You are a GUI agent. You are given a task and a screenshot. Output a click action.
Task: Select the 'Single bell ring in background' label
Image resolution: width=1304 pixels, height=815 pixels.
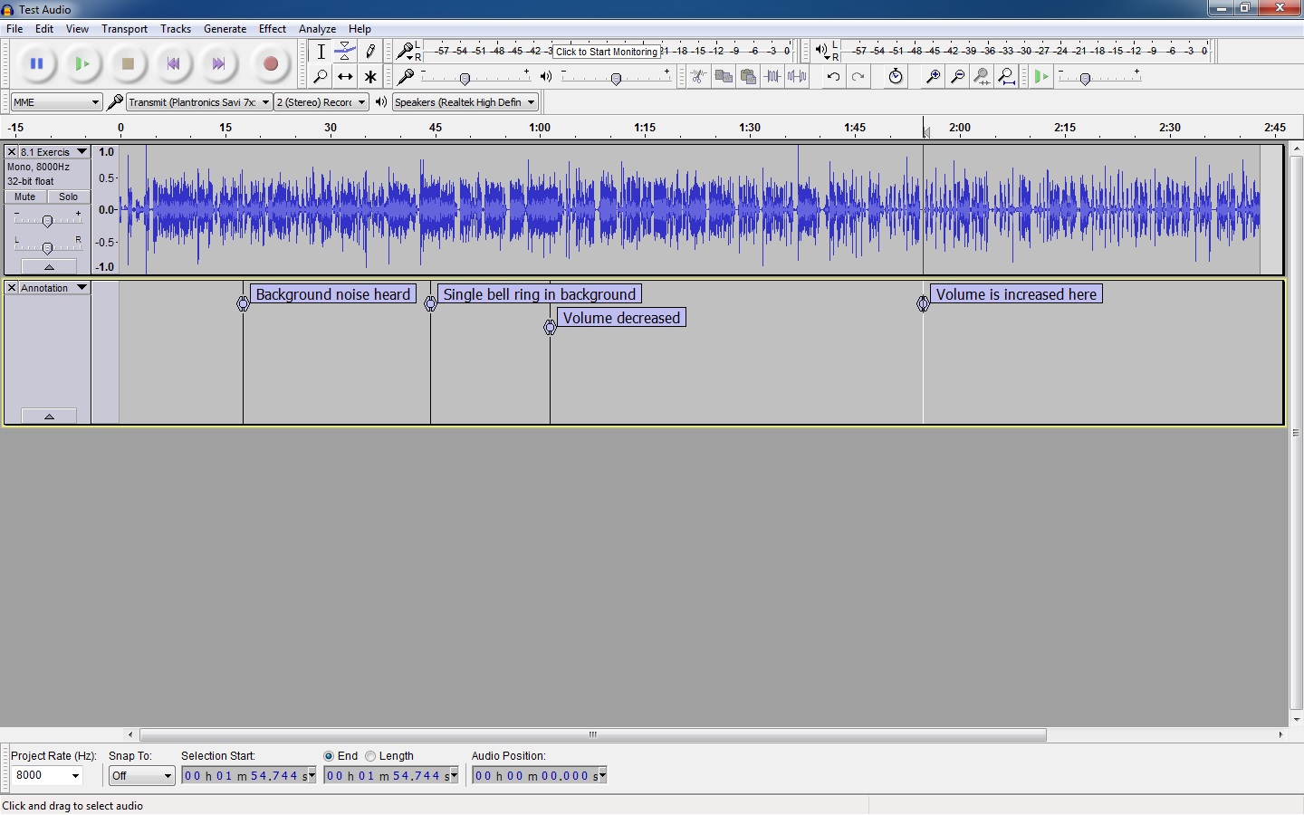(x=540, y=294)
